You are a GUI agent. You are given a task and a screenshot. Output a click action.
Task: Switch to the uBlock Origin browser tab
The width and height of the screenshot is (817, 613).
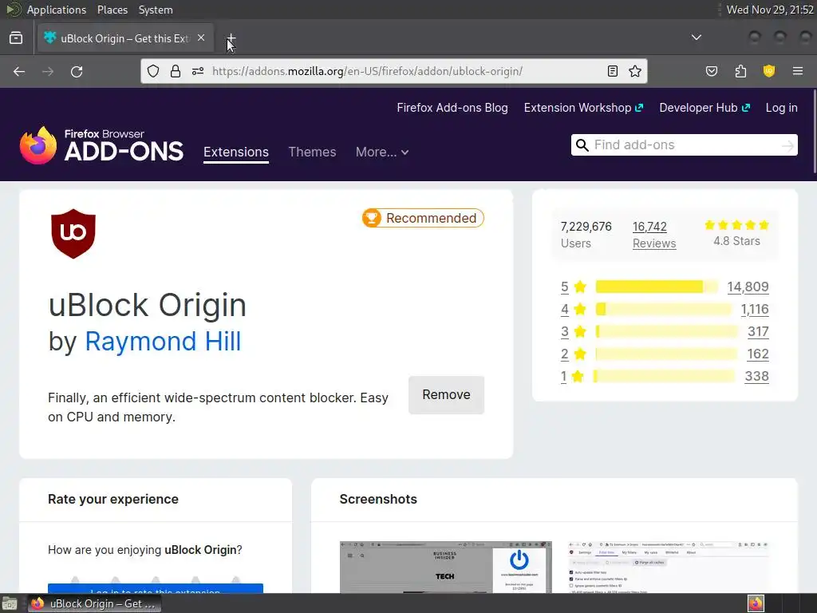tap(125, 38)
